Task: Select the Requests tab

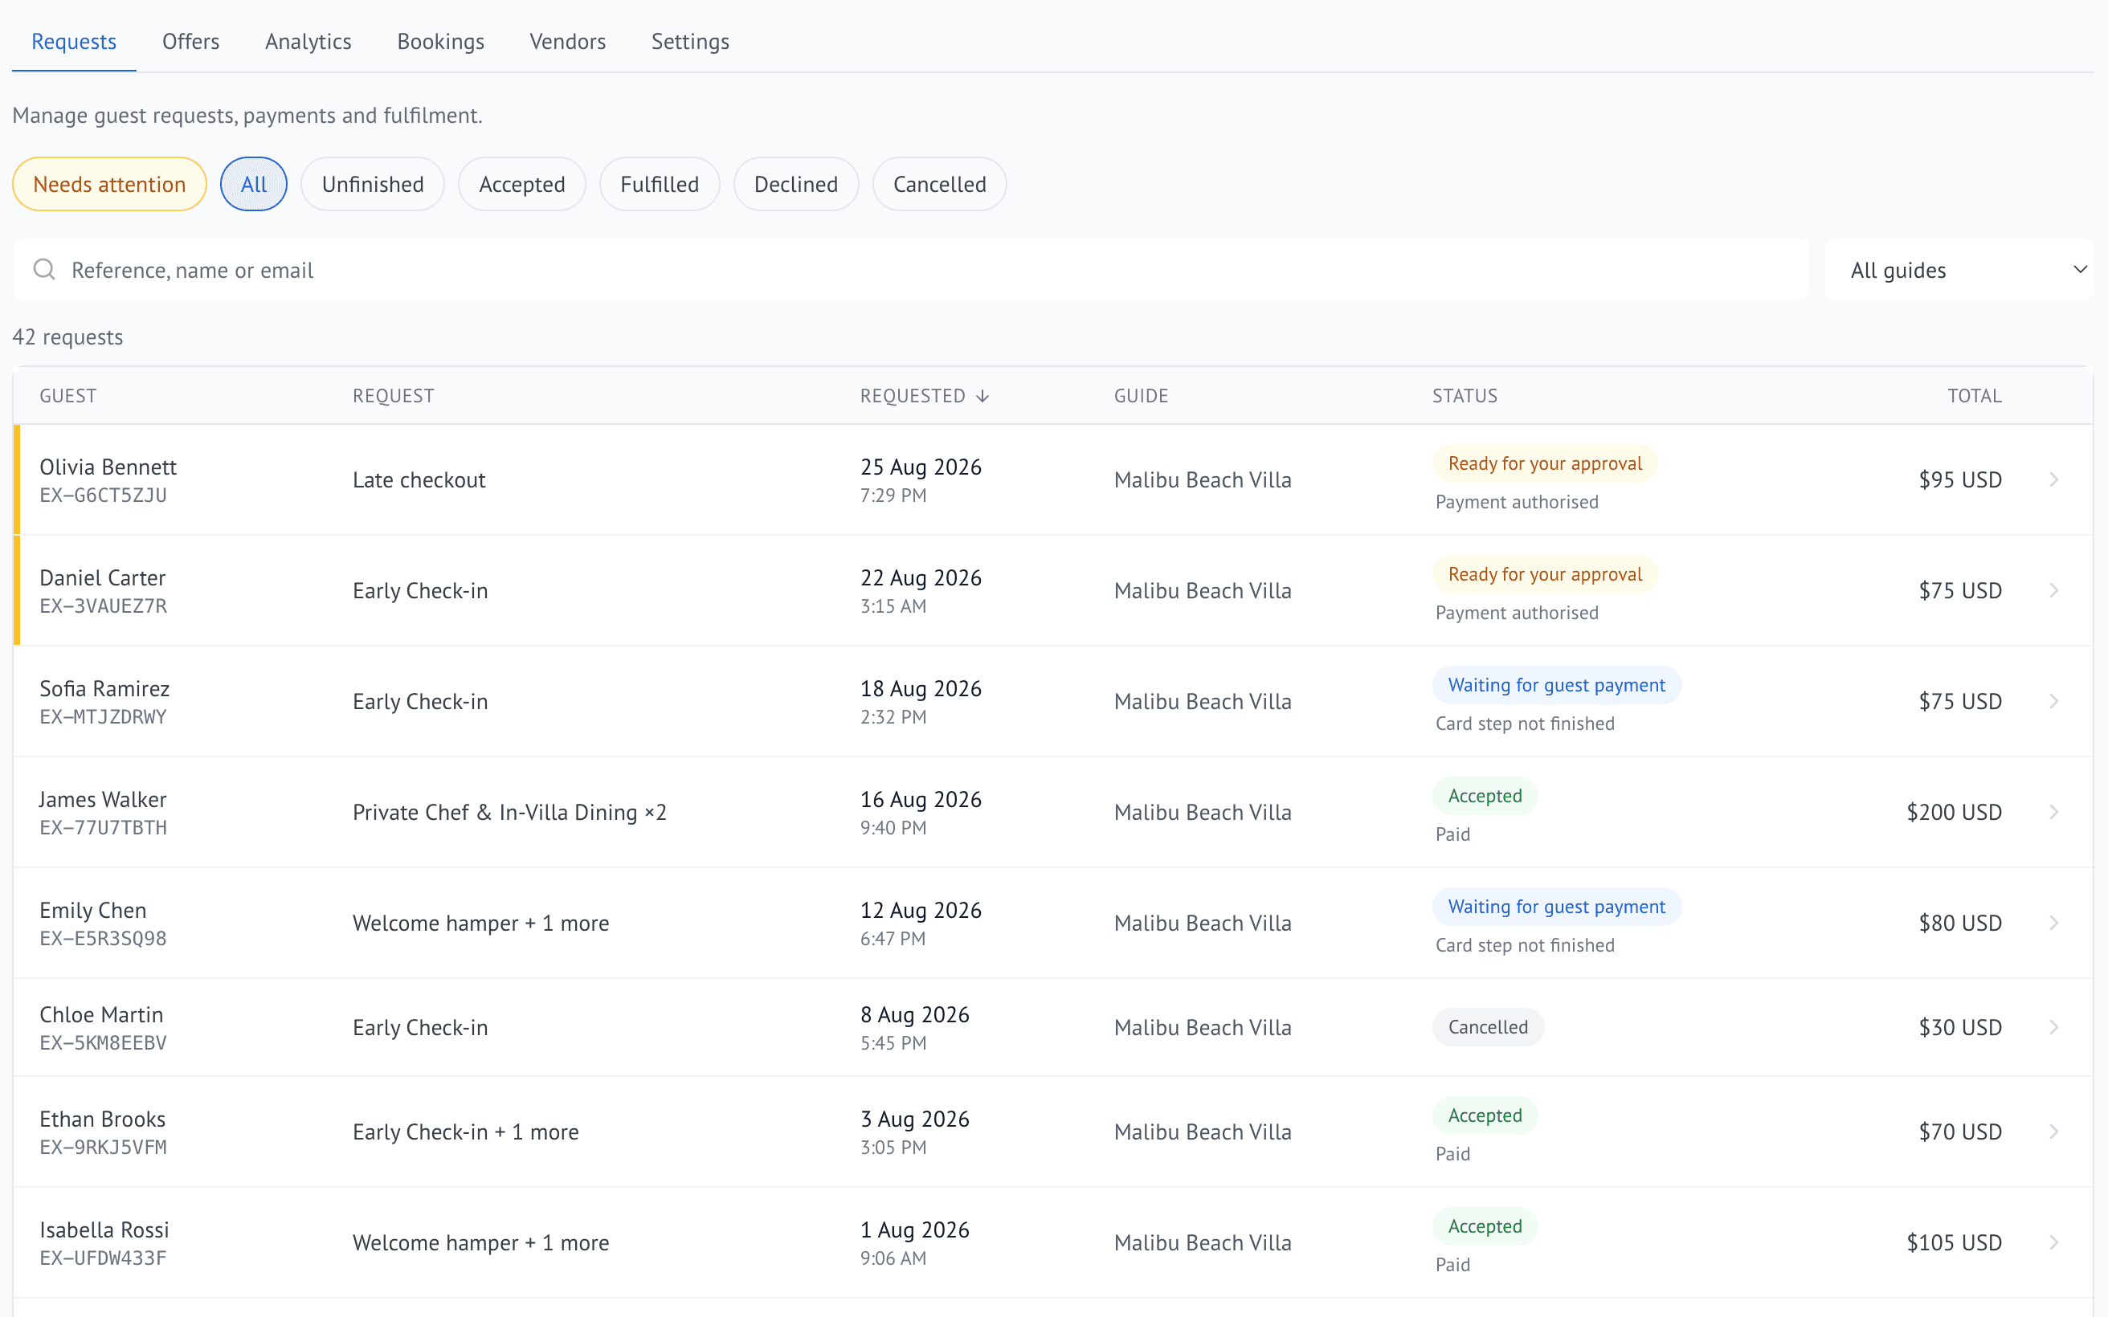Action: point(74,41)
